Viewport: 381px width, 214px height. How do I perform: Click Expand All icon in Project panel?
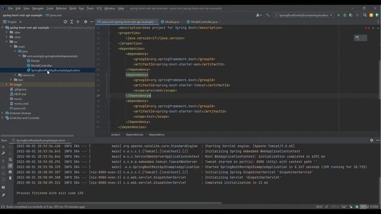71,21
